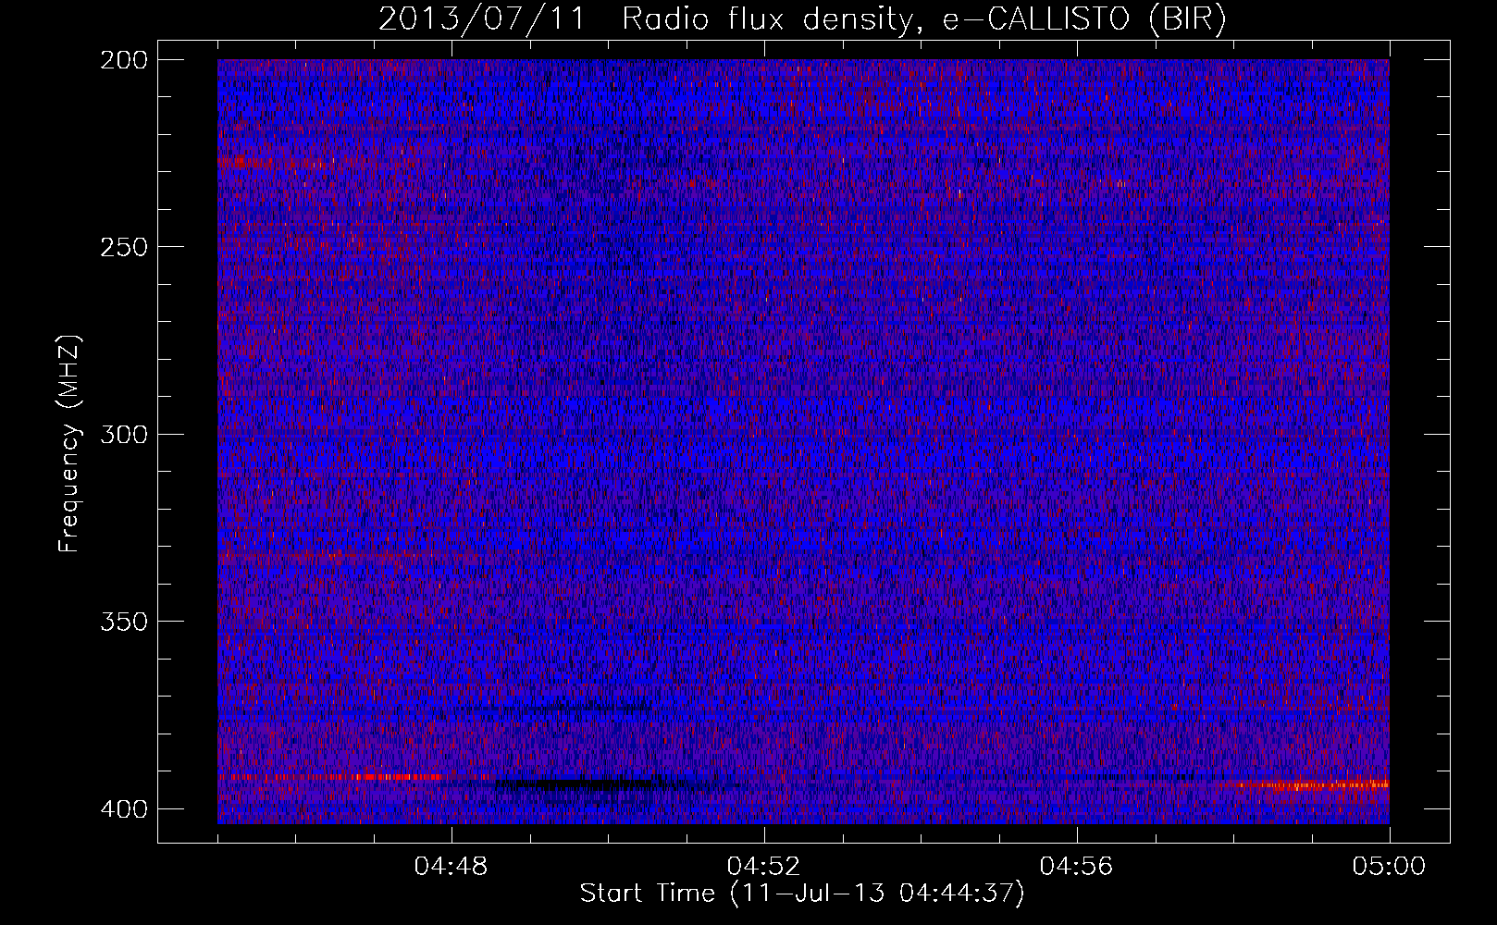The image size is (1497, 925).
Task: Click the plot title text '2013/07/11 Radio flux density'
Action: coord(645,18)
